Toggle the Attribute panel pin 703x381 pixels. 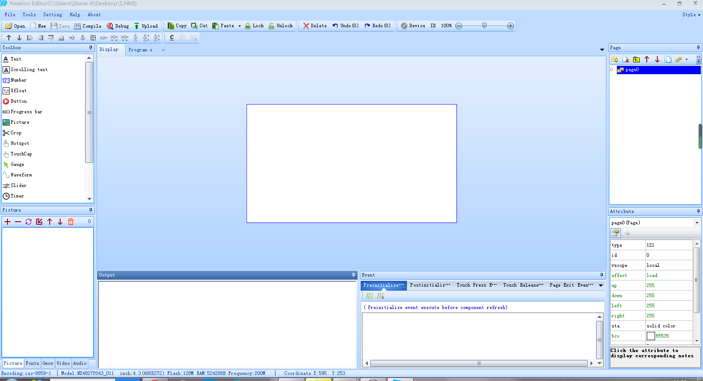point(698,211)
